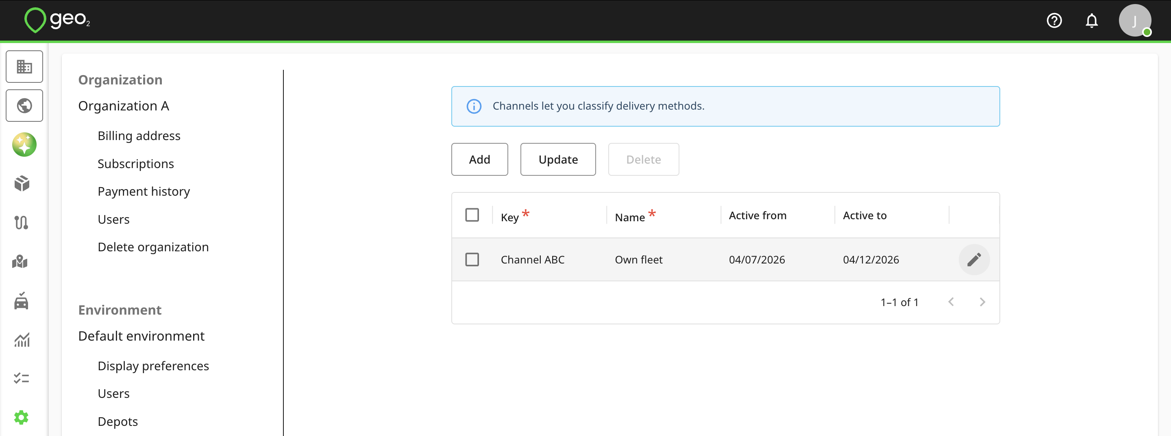Open the notifications bell
The width and height of the screenshot is (1171, 436).
[x=1091, y=21]
